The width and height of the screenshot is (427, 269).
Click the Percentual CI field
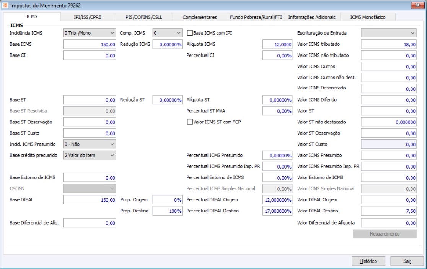point(277,55)
